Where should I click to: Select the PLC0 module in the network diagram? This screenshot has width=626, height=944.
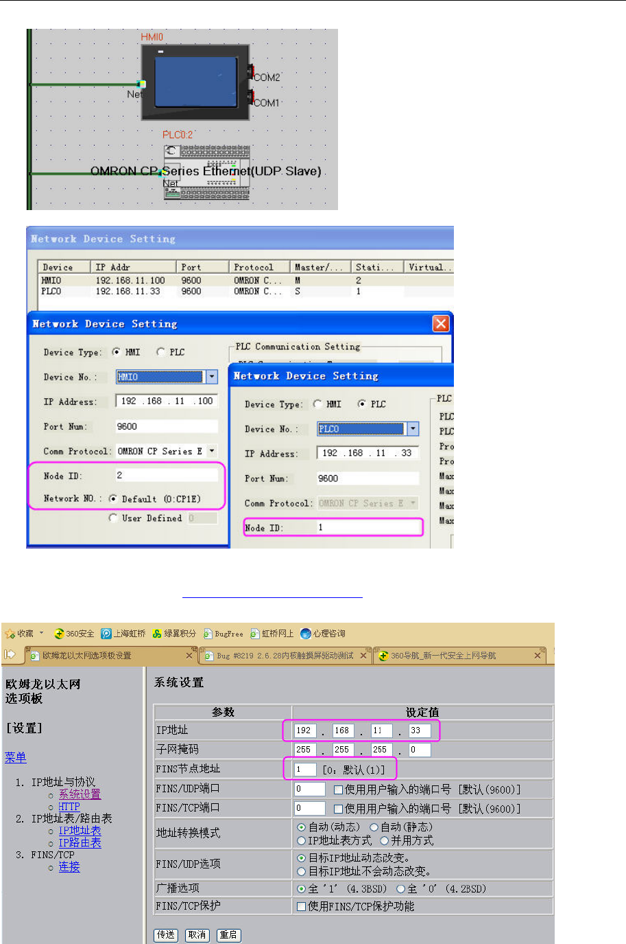(206, 172)
